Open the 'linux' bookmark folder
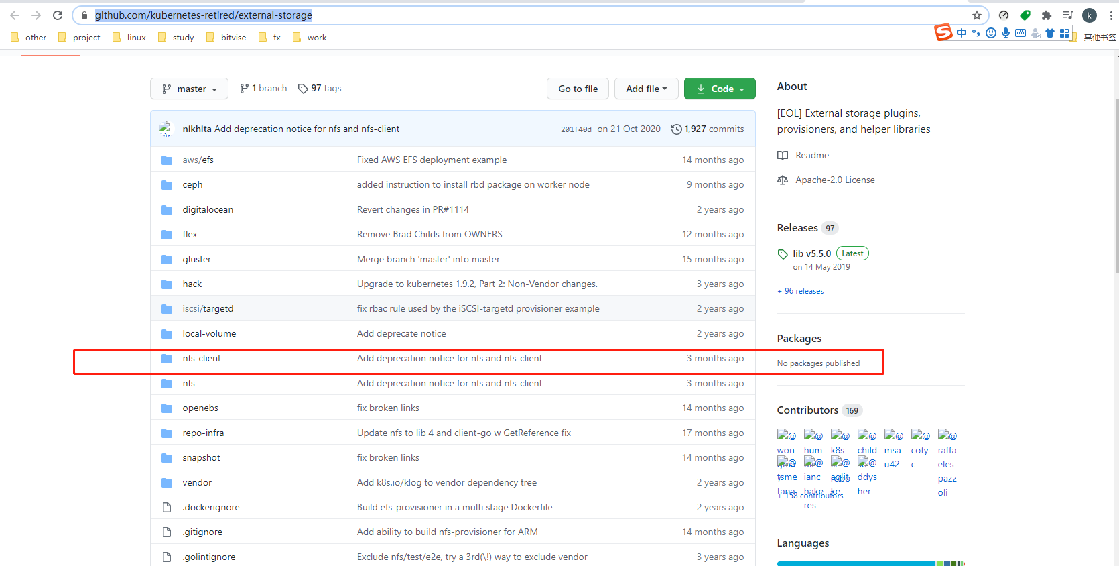Viewport: 1119px width, 566px height. point(129,38)
